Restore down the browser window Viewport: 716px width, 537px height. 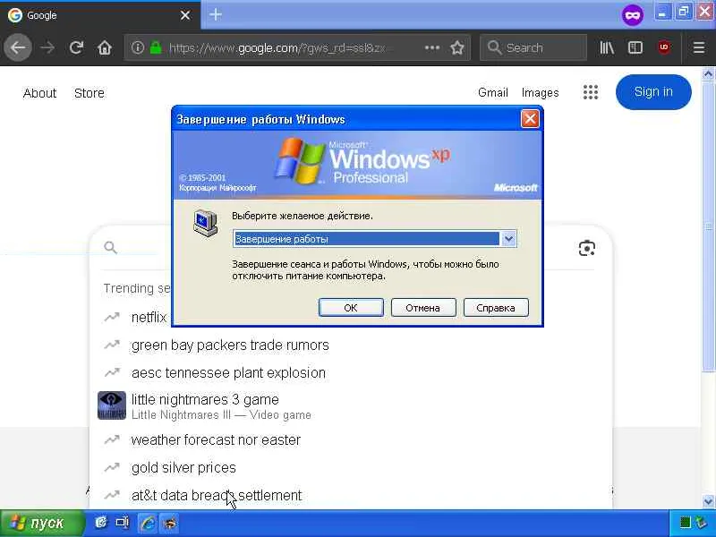point(683,12)
